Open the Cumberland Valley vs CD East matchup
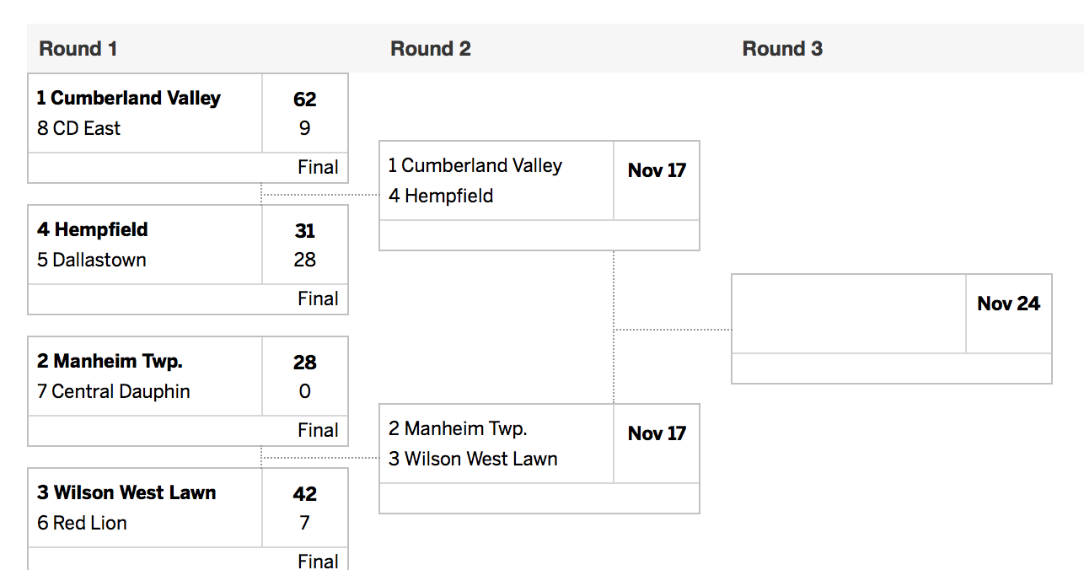The width and height of the screenshot is (1084, 570). [x=188, y=128]
